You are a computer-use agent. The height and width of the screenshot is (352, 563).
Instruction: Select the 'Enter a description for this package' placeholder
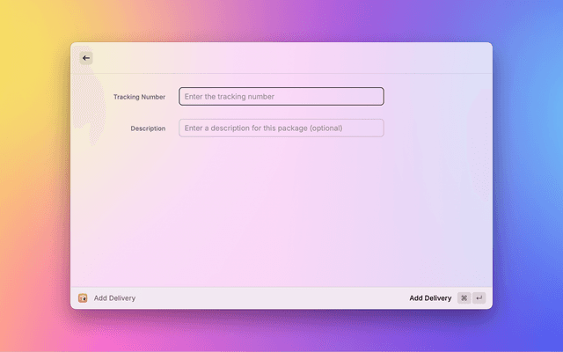262,128
